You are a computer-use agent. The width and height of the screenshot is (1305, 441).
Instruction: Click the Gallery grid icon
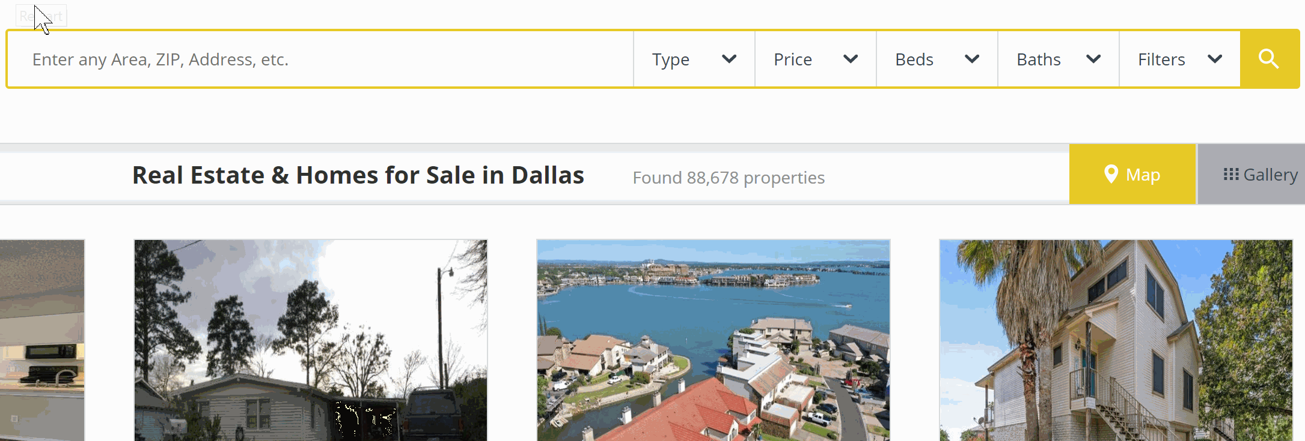tap(1231, 175)
